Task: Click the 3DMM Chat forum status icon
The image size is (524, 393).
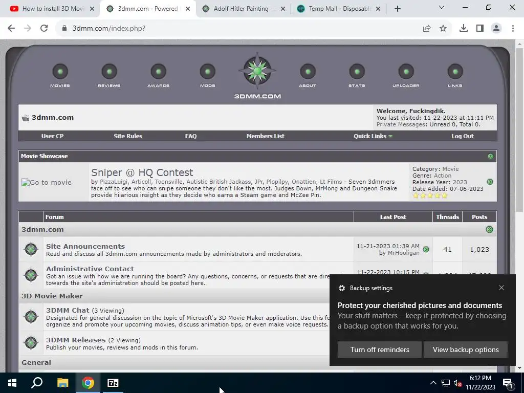Action: (x=31, y=316)
